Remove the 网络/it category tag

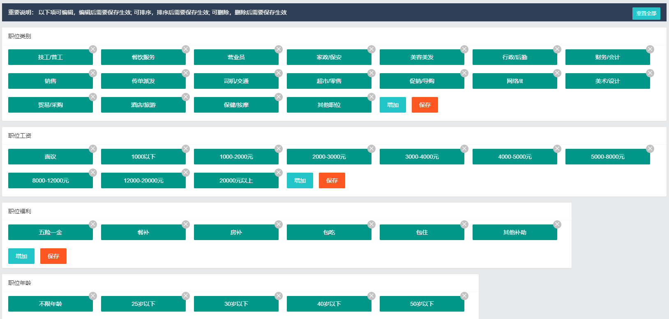pyautogui.click(x=557, y=73)
